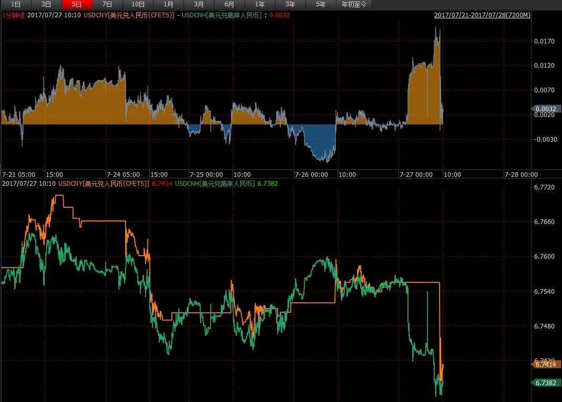This screenshot has width=562, height=402.
Task: Select the highlighted 5日 range tab
Action: tap(77, 4)
